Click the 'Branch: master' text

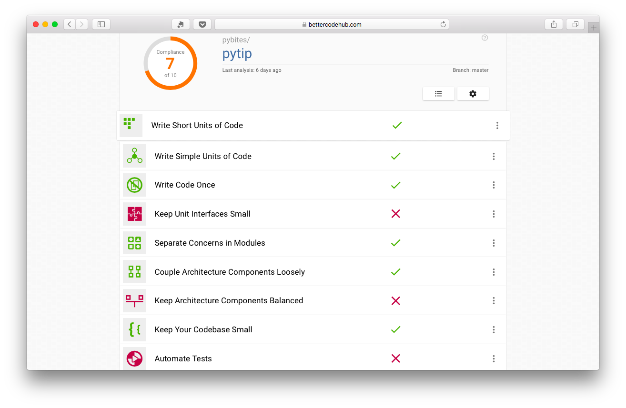coord(470,70)
